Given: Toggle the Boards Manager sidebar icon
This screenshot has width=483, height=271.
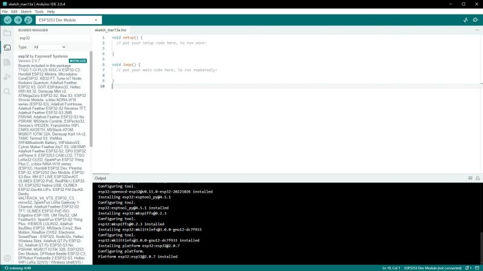Looking at the screenshot, I should pos(7,48).
